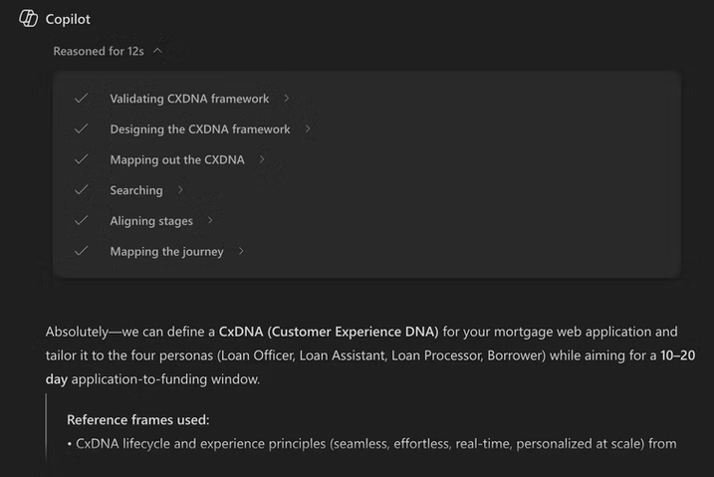Viewport: 714px width, 477px height.
Task: Collapse the 'Reasoned for 12s' section
Action: 158,50
